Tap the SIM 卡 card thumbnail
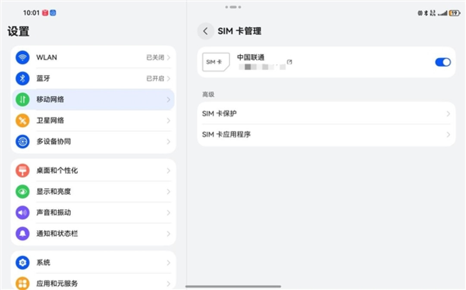This screenshot has width=466, height=290. coord(216,62)
